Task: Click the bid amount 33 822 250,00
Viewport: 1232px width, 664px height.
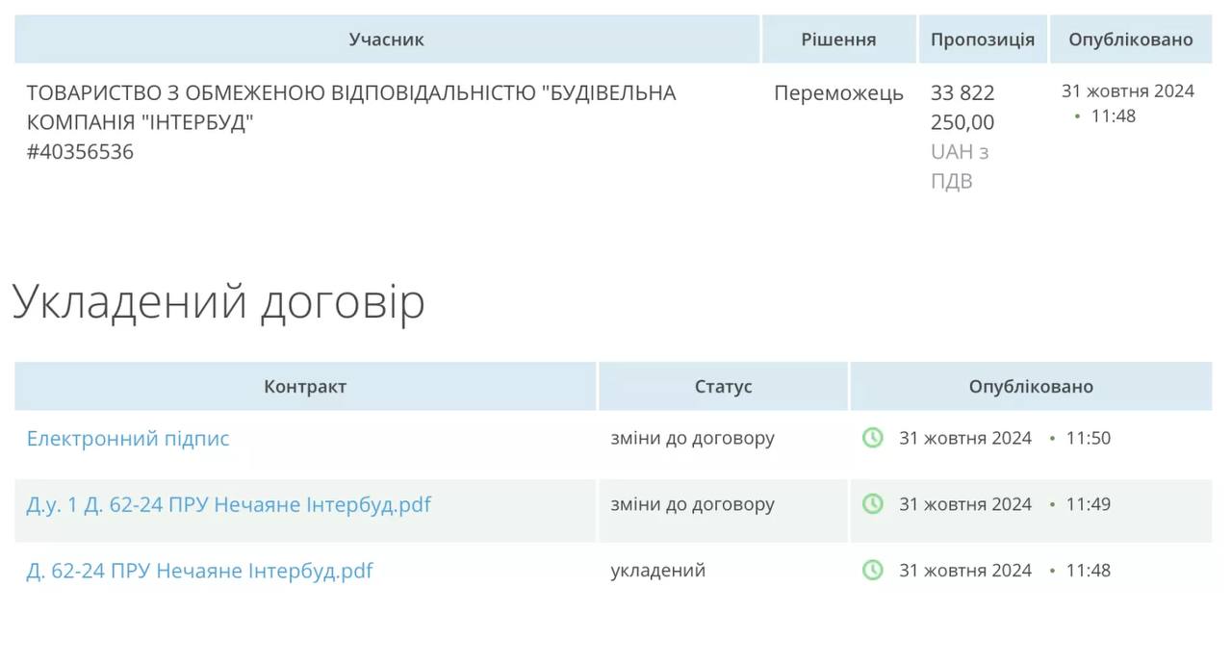Action: [962, 107]
